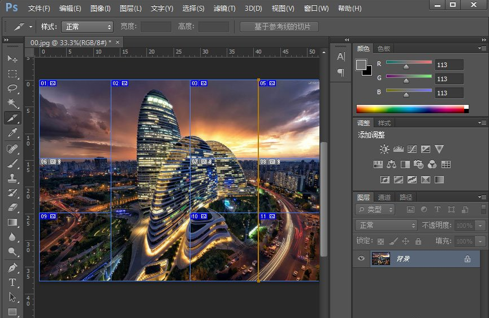Click the Curves adjustment icon
Image resolution: width=489 pixels, height=318 pixels.
(x=412, y=149)
